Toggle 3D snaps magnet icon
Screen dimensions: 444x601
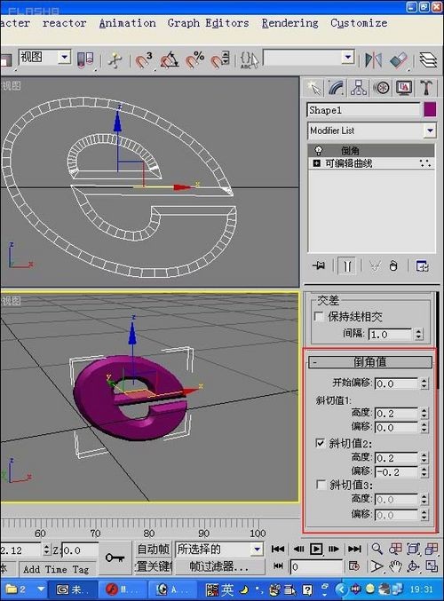144,60
